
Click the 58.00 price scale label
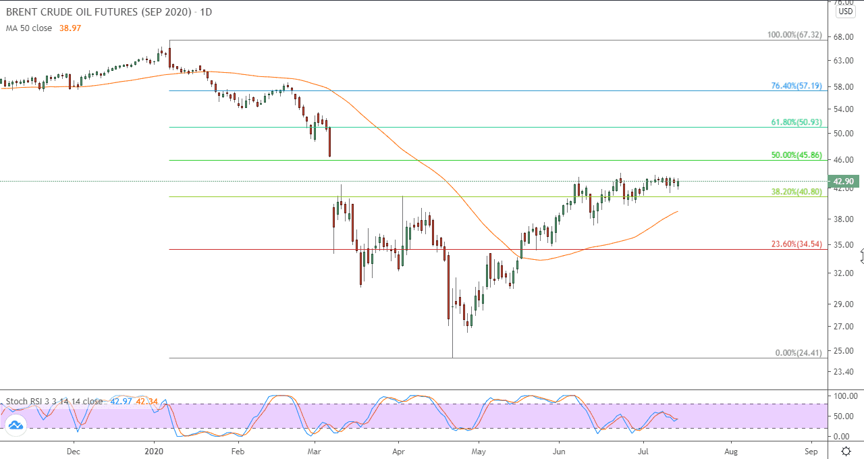click(844, 87)
